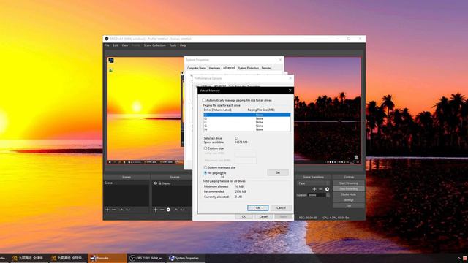The width and height of the screenshot is (468, 263).
Task: Select the Display source in Sources list
Action: (172, 183)
